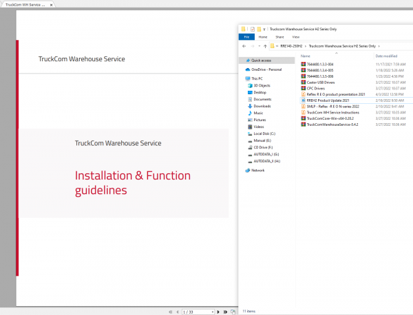Select CD Drive (F:)
This screenshot has height=315, width=413.
[x=260, y=147]
